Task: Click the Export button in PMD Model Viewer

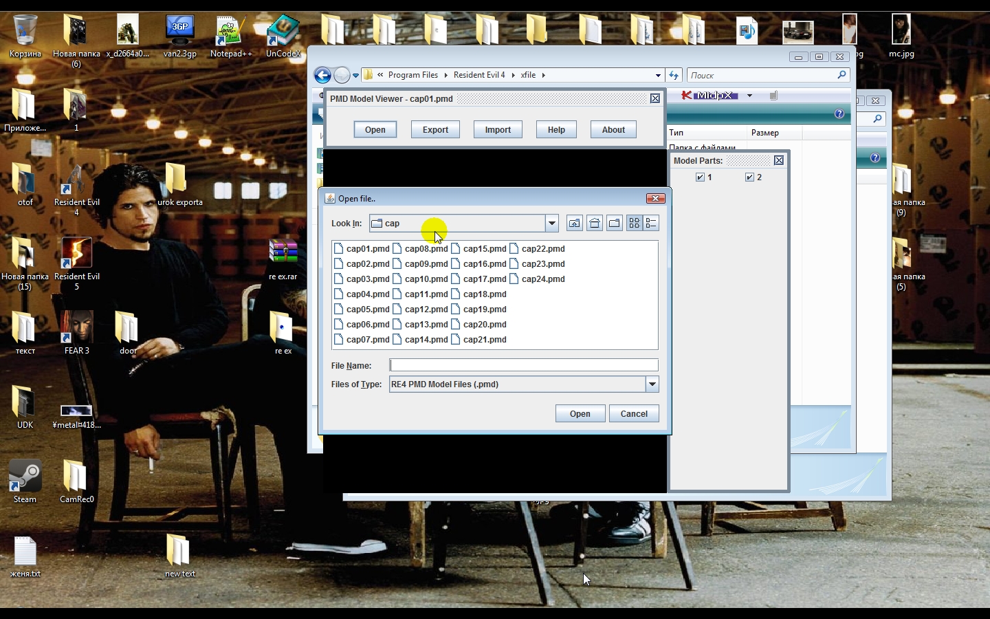Action: 435,129
